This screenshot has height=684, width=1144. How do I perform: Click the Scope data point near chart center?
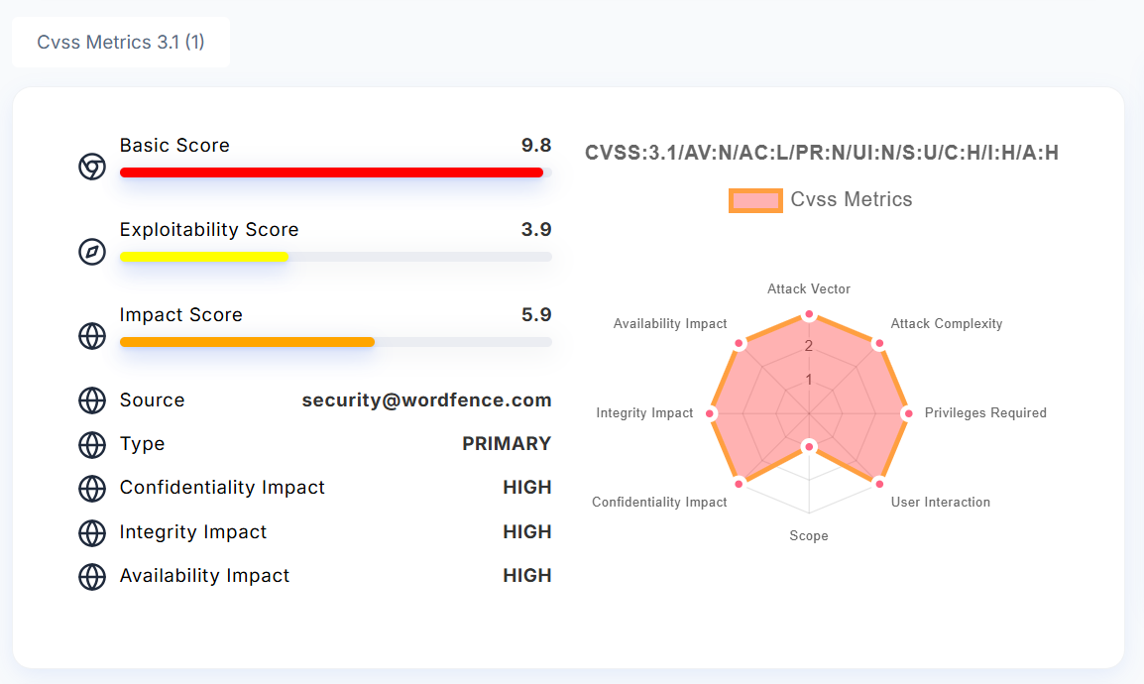808,446
